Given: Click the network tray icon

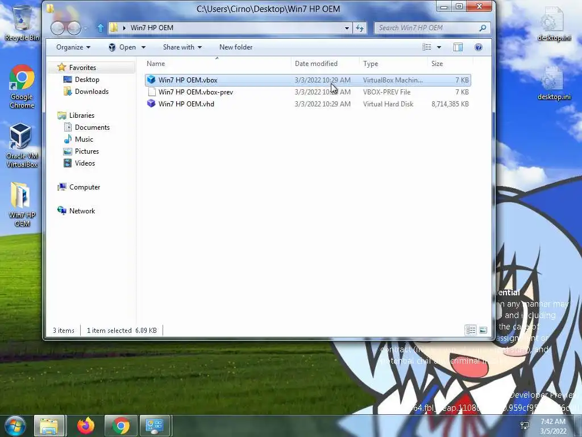Looking at the screenshot, I should (x=525, y=426).
